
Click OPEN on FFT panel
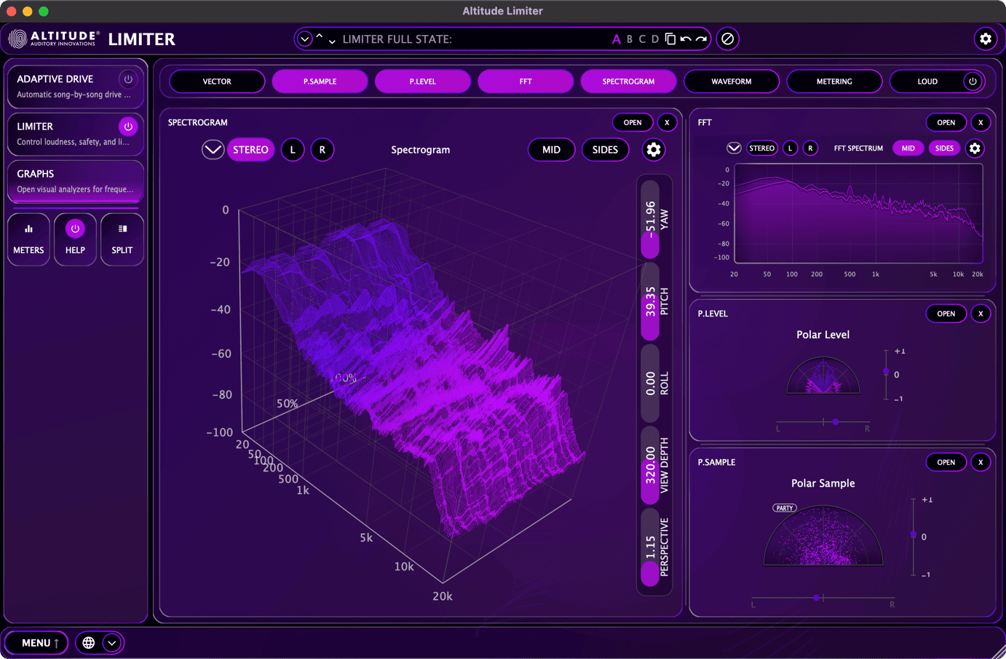(x=946, y=122)
